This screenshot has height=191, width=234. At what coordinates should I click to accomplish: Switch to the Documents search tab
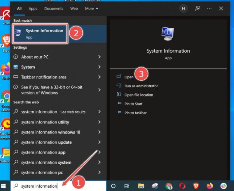click(x=54, y=9)
